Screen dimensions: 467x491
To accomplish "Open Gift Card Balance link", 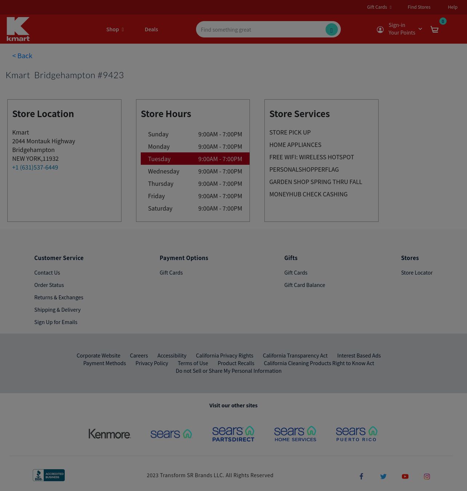I will pyautogui.click(x=305, y=285).
